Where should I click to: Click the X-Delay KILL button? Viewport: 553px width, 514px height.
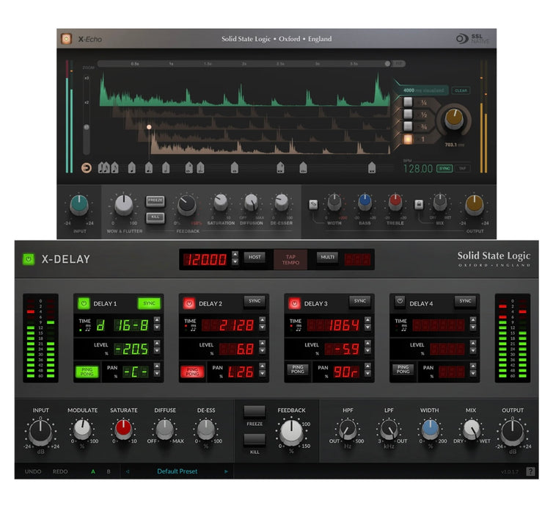click(254, 440)
